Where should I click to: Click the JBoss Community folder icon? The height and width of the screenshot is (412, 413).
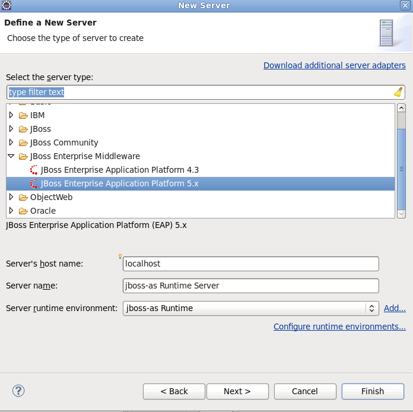pyautogui.click(x=23, y=142)
